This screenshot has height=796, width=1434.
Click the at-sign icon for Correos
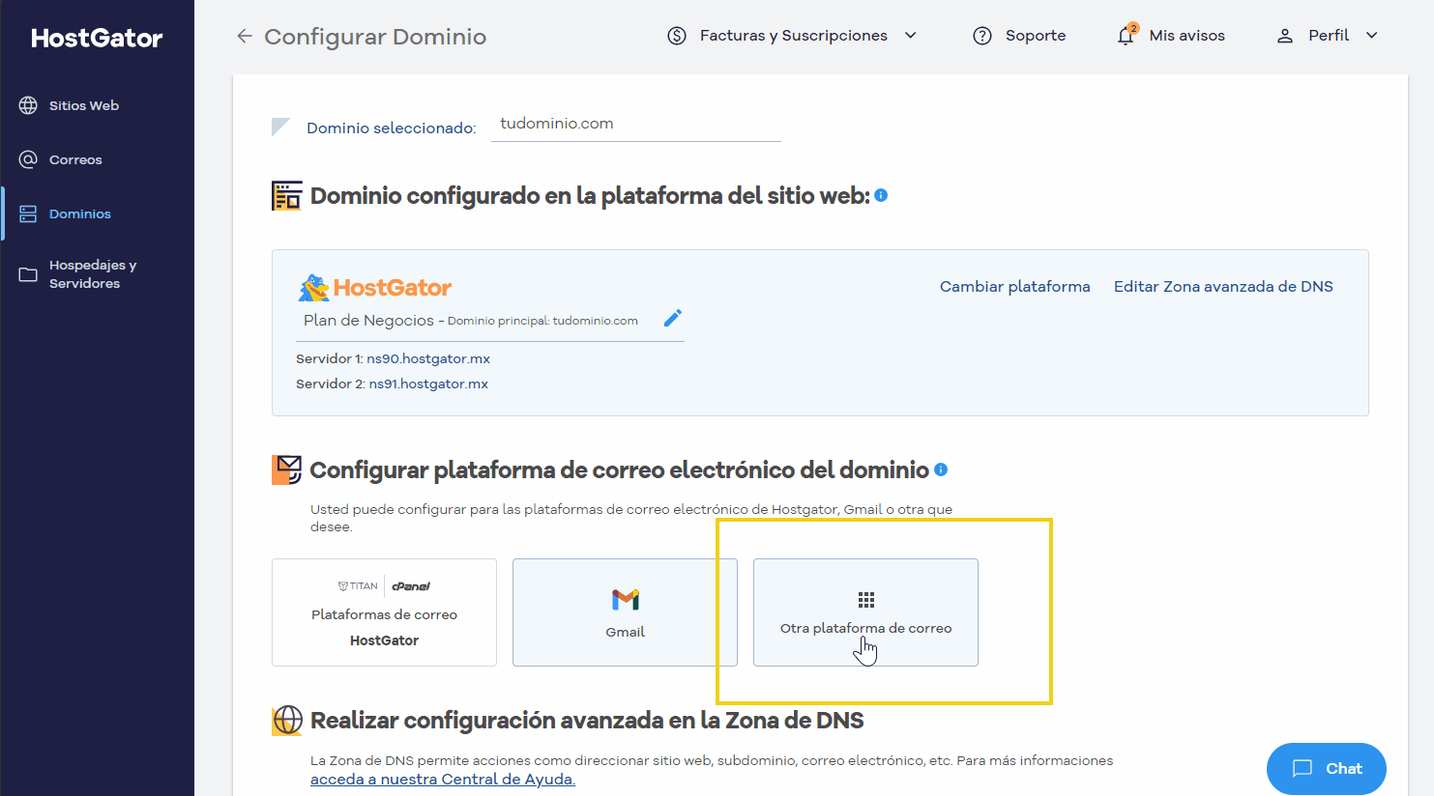[28, 159]
